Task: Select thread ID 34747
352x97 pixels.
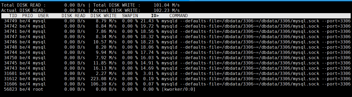Action: click(x=11, y=37)
